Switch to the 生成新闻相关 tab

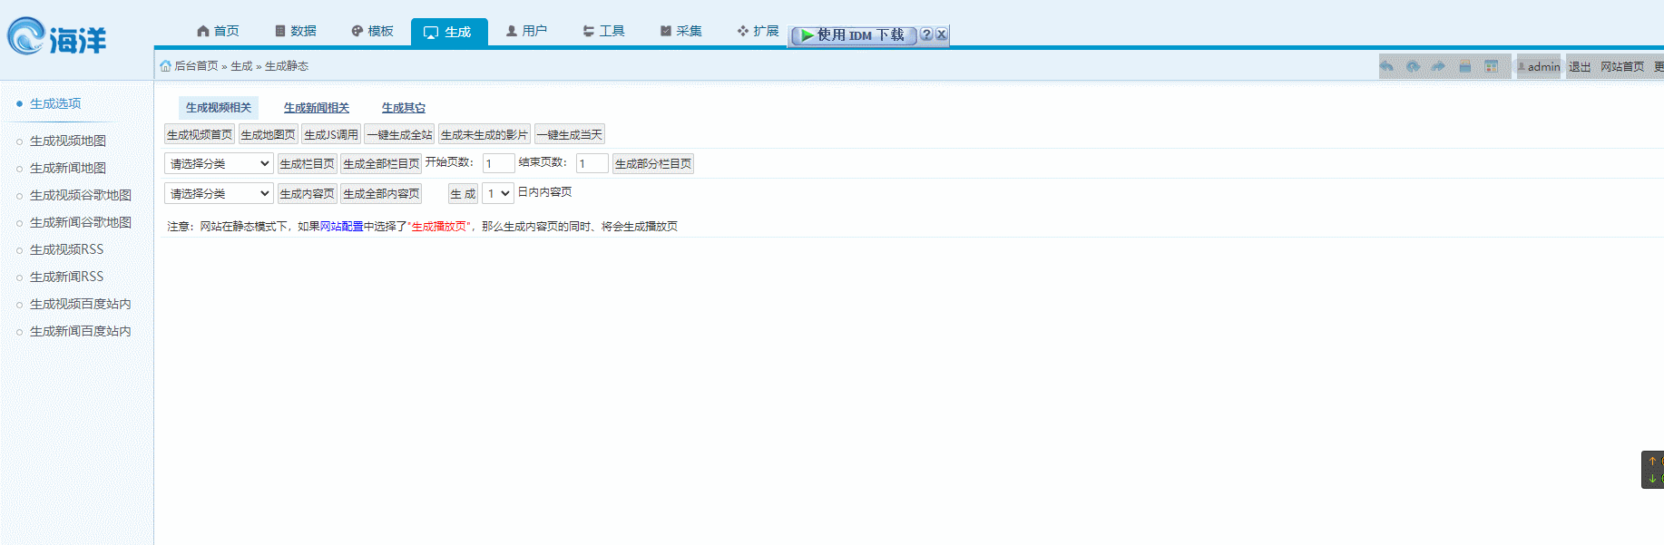(316, 108)
